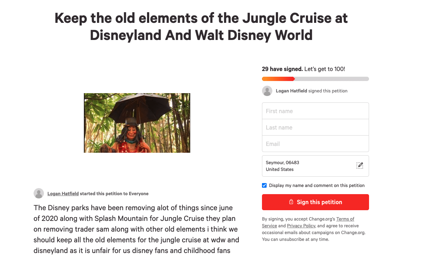This screenshot has width=424, height=268.
Task: Click the Logan Hatfield signed this petition name
Action: pos(292,91)
